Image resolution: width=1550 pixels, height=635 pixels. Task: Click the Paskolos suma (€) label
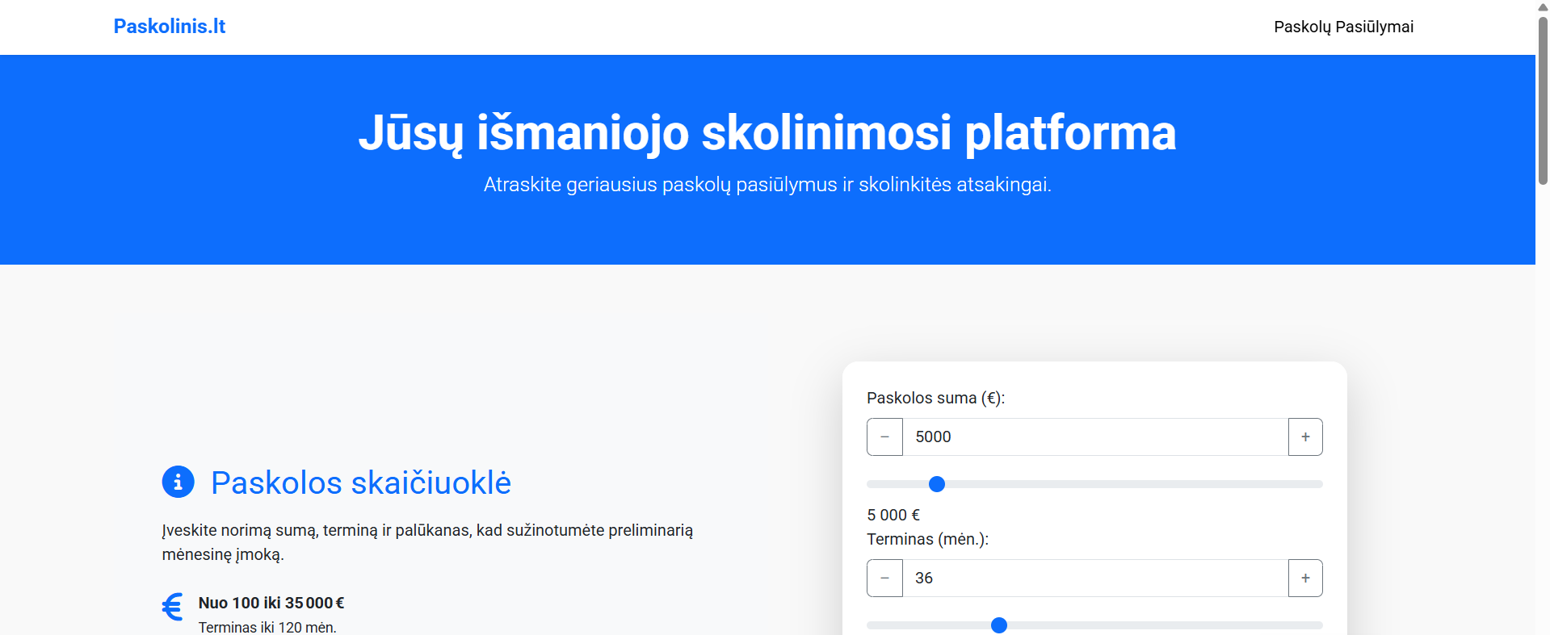935,398
